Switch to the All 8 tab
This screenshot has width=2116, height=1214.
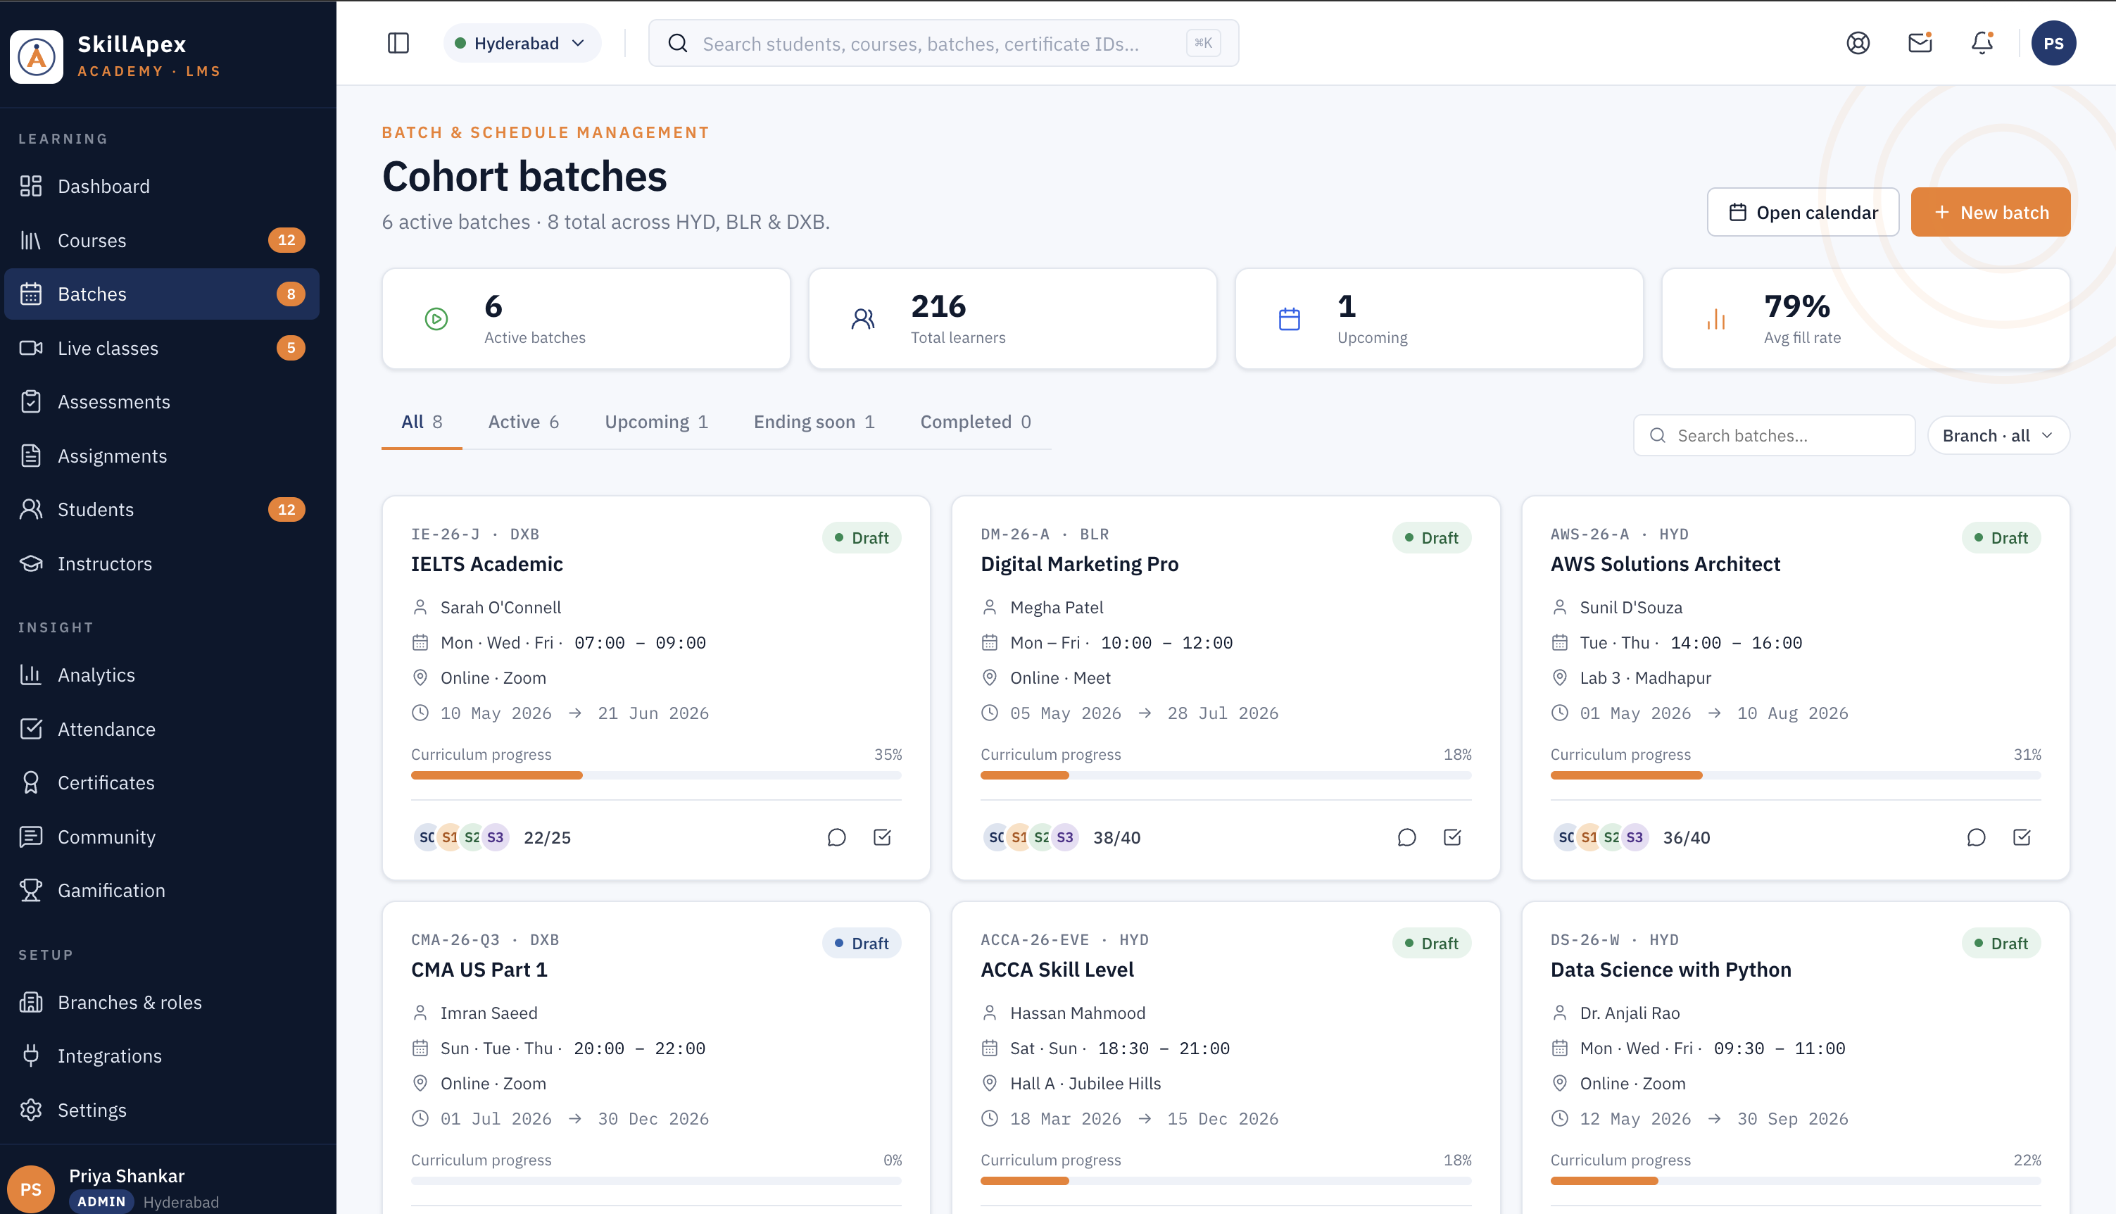422,422
